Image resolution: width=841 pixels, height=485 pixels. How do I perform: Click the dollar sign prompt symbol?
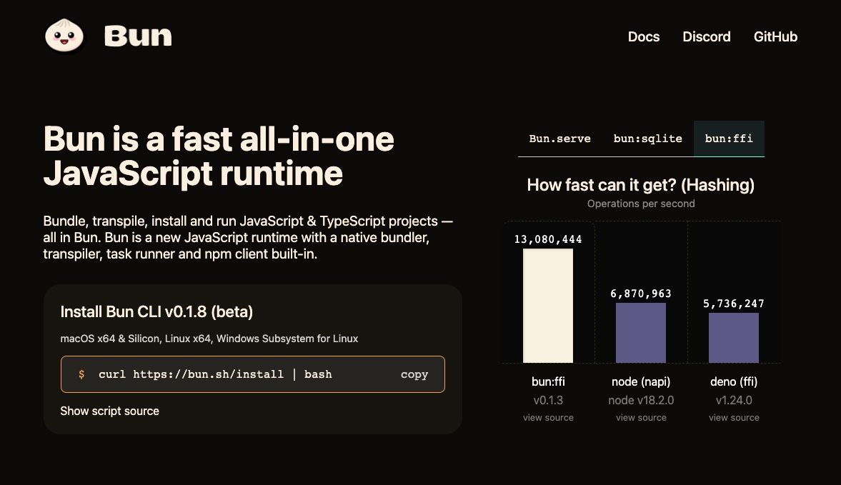click(81, 374)
